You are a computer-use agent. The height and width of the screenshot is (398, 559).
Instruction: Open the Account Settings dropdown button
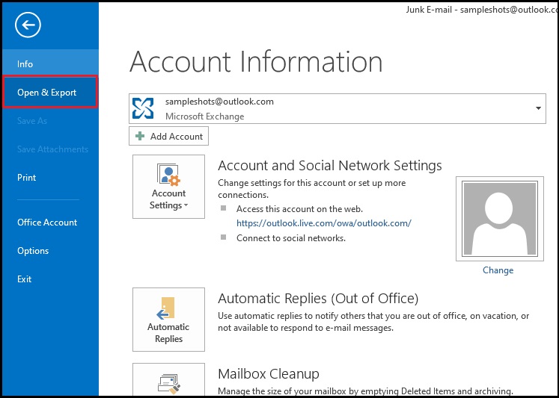click(168, 187)
